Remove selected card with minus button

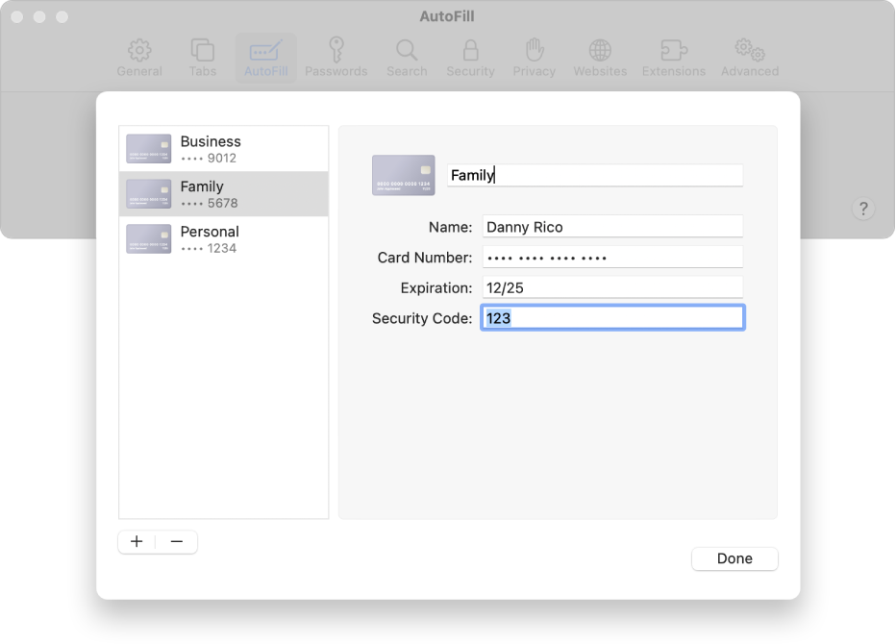pos(177,542)
